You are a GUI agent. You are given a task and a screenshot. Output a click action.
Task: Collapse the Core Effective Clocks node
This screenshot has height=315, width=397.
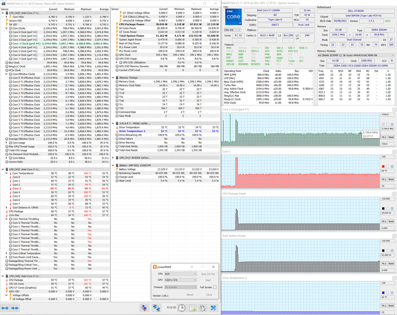6,74
